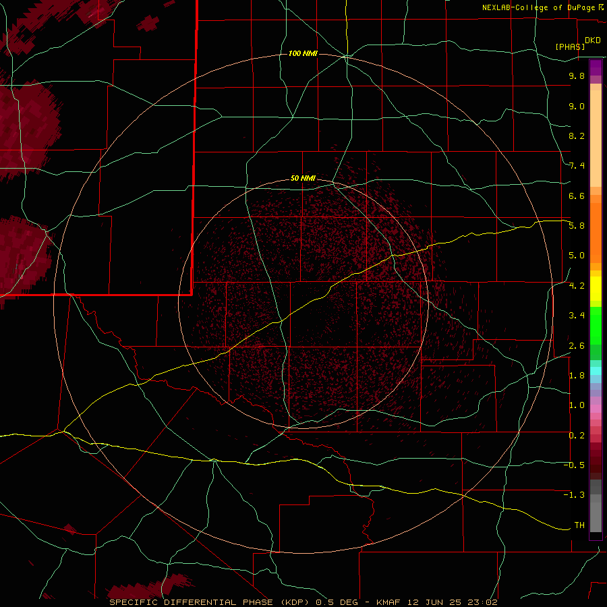Click the 4.2 scale value
Screen dimensions: 607x607
point(577,286)
